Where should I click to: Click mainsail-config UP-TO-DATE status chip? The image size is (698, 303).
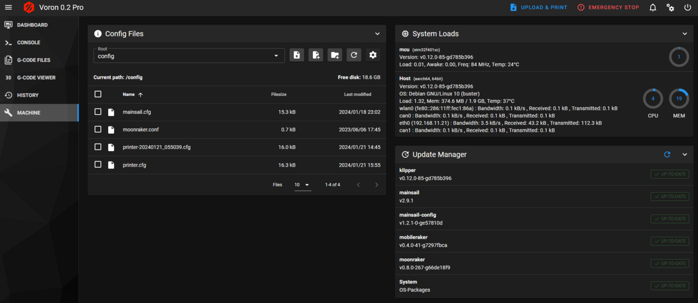click(669, 219)
